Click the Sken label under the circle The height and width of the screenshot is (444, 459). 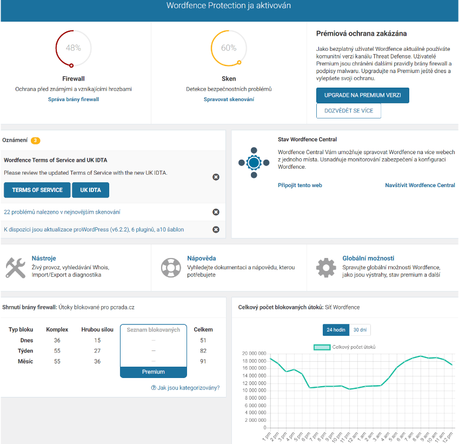coord(229,79)
